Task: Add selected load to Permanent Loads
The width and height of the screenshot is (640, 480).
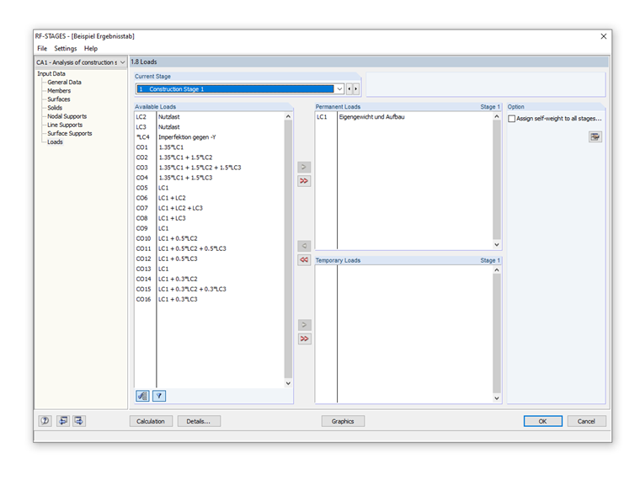Action: tap(304, 167)
